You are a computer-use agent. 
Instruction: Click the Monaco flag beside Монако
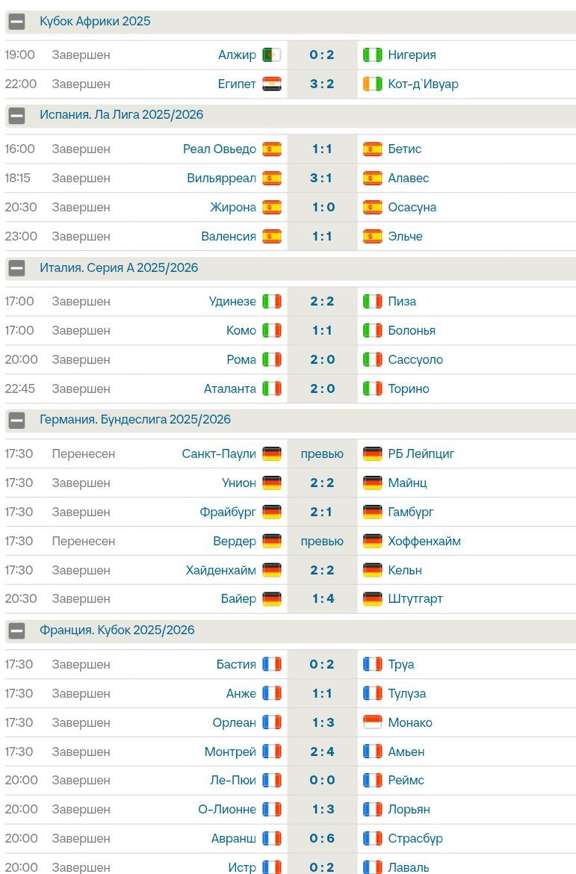tap(372, 722)
